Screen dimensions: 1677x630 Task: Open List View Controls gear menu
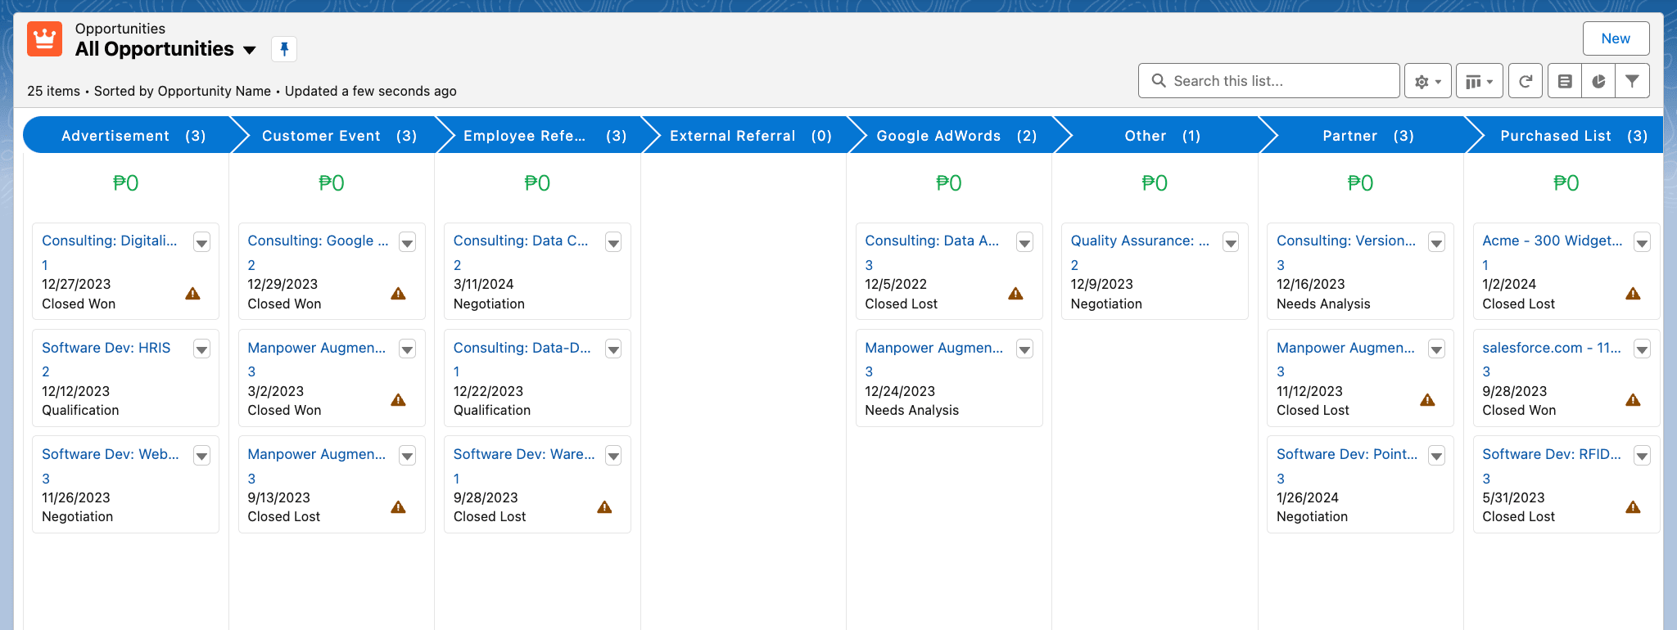coord(1427,81)
